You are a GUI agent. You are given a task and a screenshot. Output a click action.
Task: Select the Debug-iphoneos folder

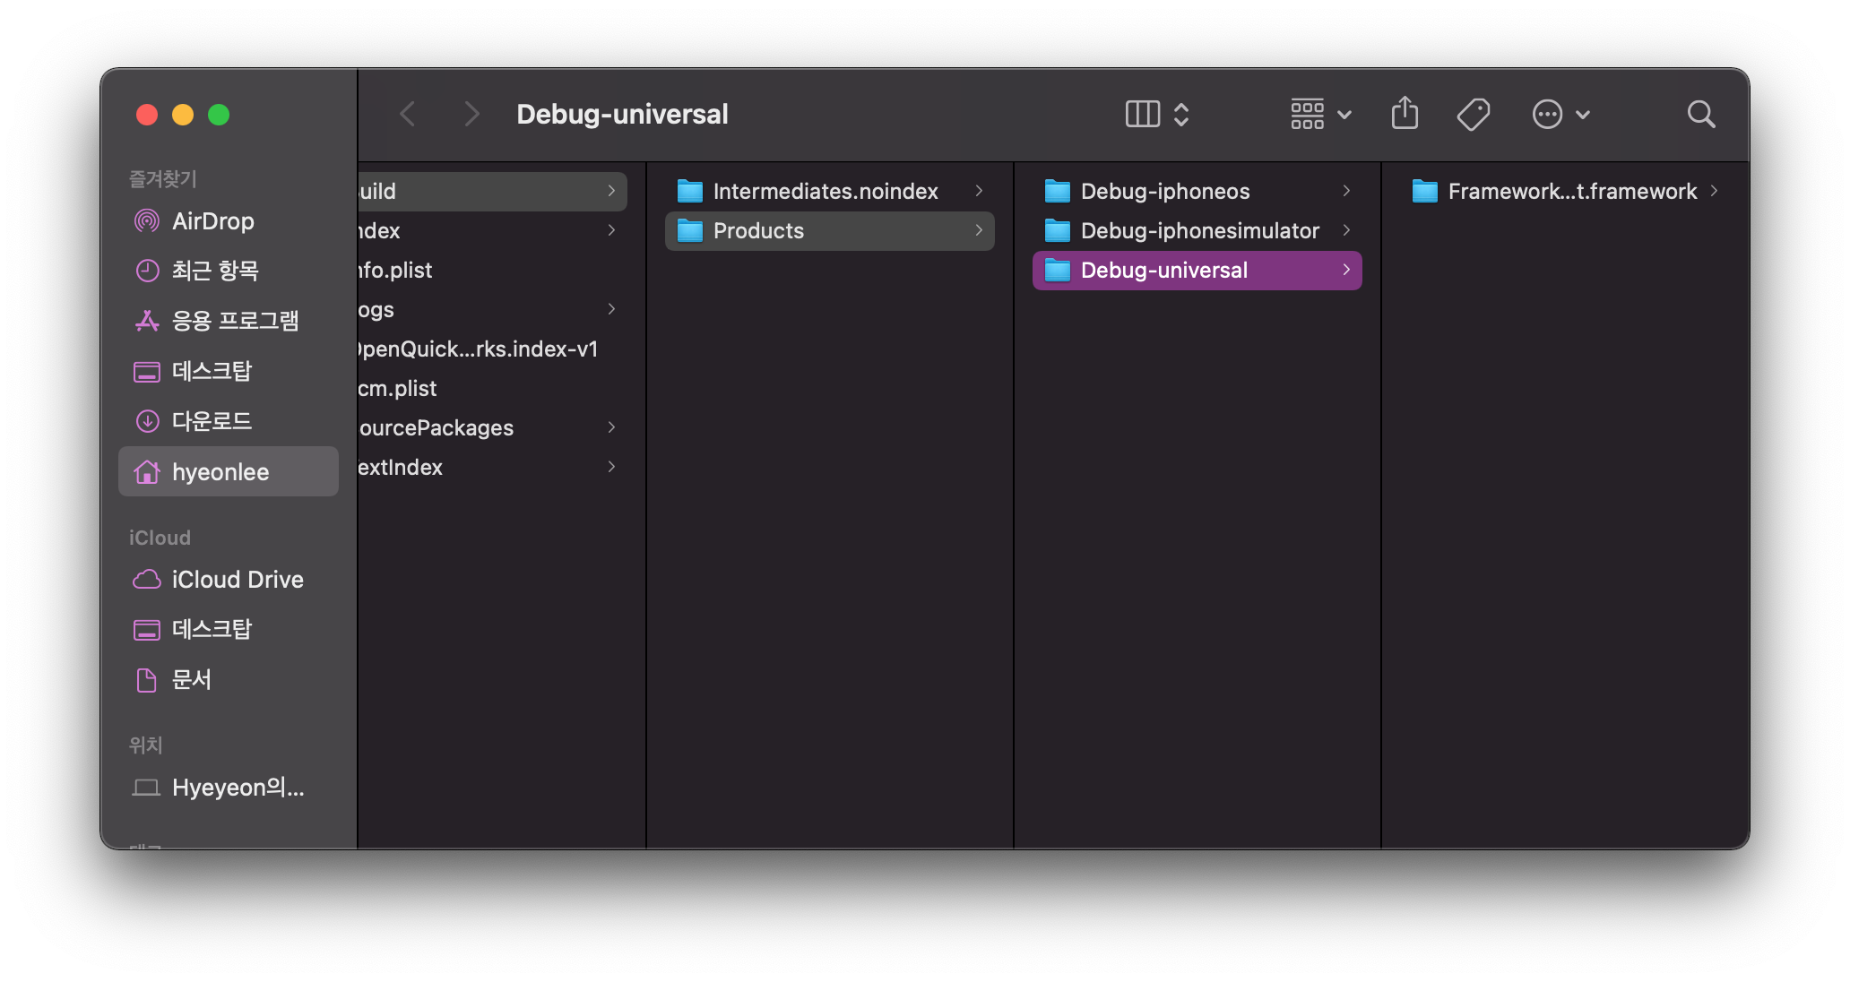[1164, 191]
